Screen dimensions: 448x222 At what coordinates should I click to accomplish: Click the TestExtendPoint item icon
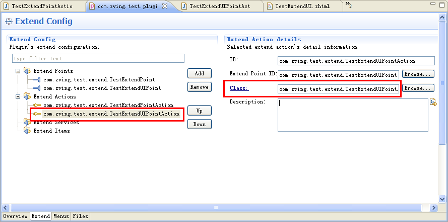coord(37,79)
